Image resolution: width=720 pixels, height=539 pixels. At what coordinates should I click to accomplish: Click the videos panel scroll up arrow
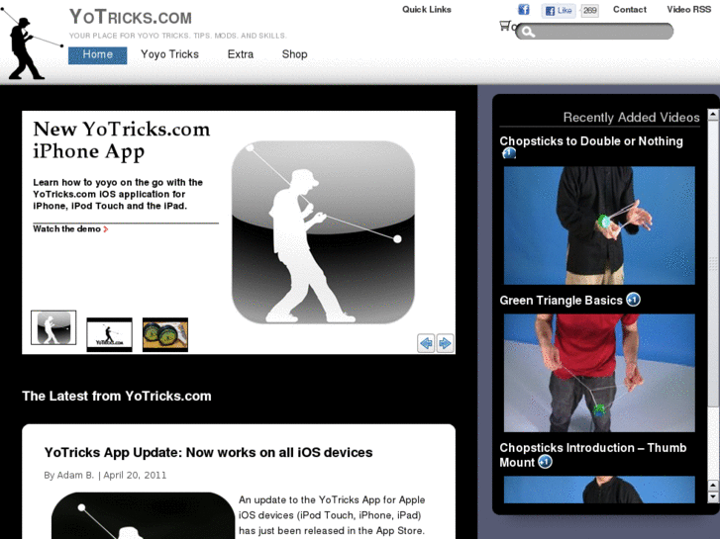pyautogui.click(x=713, y=114)
